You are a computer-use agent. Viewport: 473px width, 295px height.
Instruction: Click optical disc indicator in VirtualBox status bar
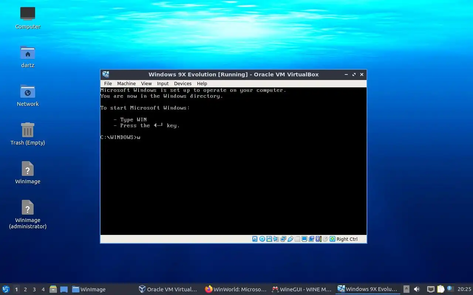tap(262, 239)
